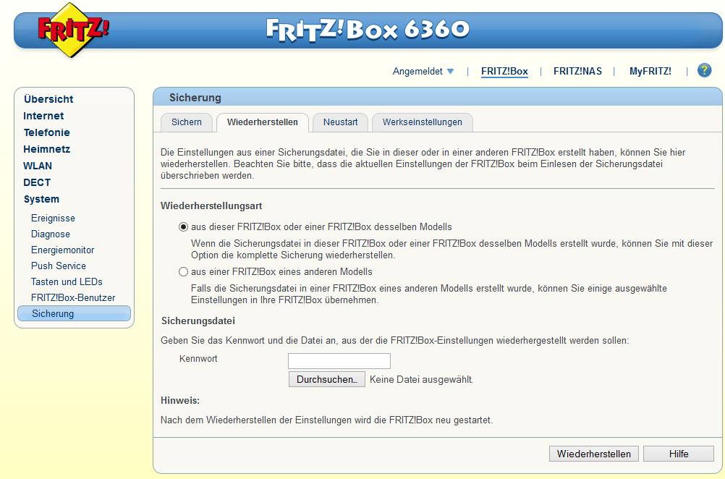Go to Übersicht in the sidebar
Image resolution: width=725 pixels, height=479 pixels.
[48, 99]
